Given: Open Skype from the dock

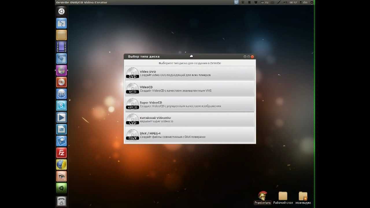Looking at the screenshot, I should [61, 106].
